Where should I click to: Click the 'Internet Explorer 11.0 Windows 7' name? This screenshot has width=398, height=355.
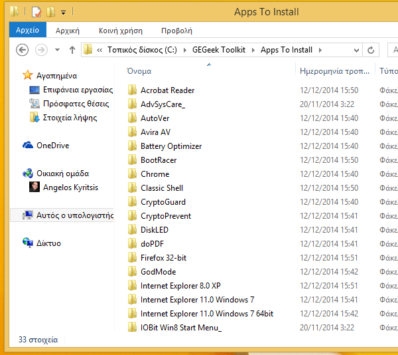197,300
